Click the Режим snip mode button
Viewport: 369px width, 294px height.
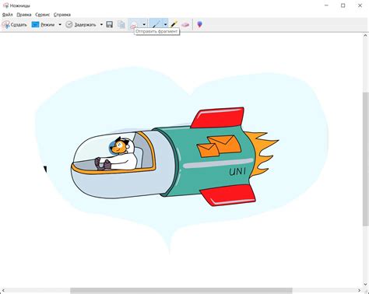pyautogui.click(x=43, y=25)
